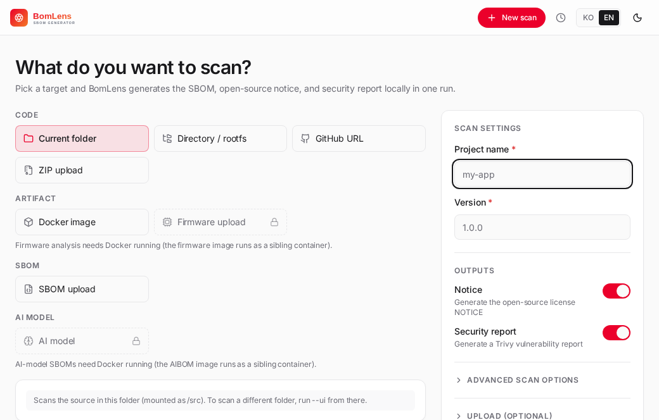Viewport: 659px width, 420px height.
Task: Click lock icon on AI model
Action: [136, 341]
